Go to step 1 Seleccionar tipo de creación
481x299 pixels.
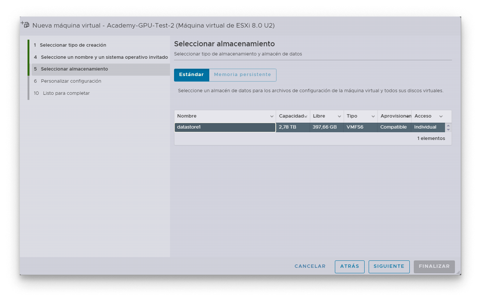(x=73, y=45)
